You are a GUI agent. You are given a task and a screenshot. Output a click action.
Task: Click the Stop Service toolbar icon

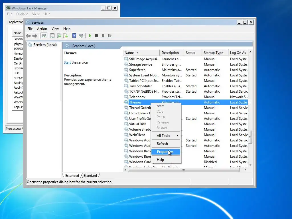(96, 36)
